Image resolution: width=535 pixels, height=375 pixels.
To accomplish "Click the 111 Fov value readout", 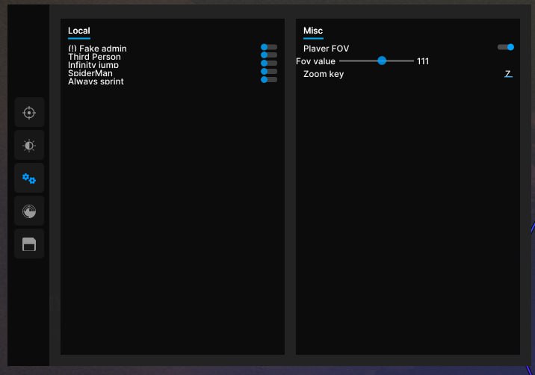I will (x=423, y=61).
